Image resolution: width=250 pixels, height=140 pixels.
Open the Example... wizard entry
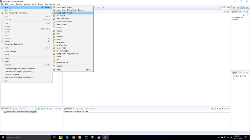click(x=73, y=66)
